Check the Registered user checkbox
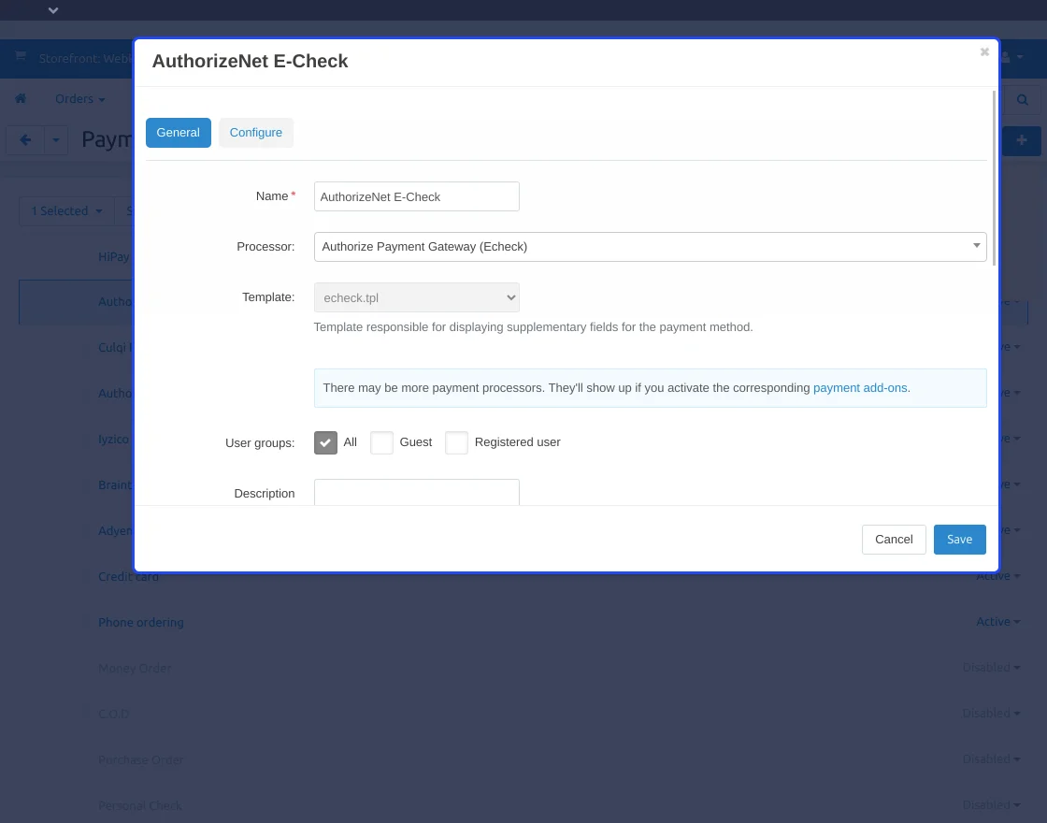The image size is (1047, 823). coord(457,442)
